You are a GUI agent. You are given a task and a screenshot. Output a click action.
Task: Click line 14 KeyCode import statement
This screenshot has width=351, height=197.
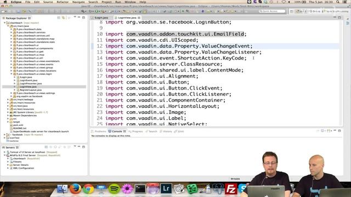tap(176, 58)
